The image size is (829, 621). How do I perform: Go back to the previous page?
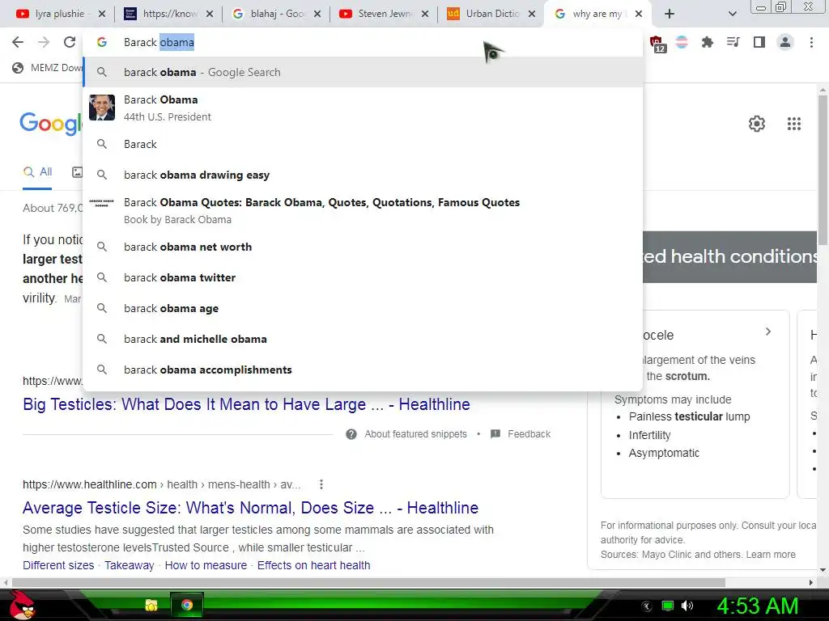[x=18, y=42]
